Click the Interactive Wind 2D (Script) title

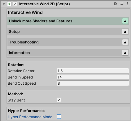(x=45, y=4)
